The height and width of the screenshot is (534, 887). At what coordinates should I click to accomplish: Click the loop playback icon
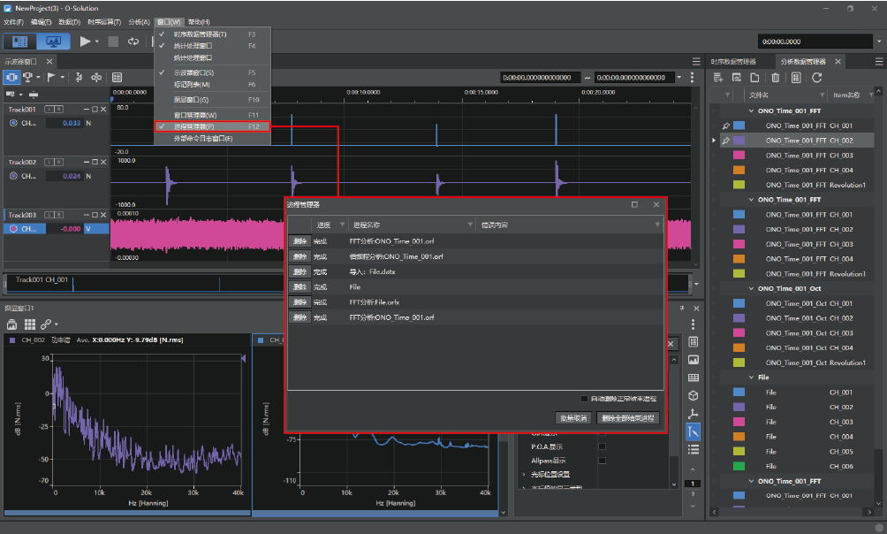(133, 42)
